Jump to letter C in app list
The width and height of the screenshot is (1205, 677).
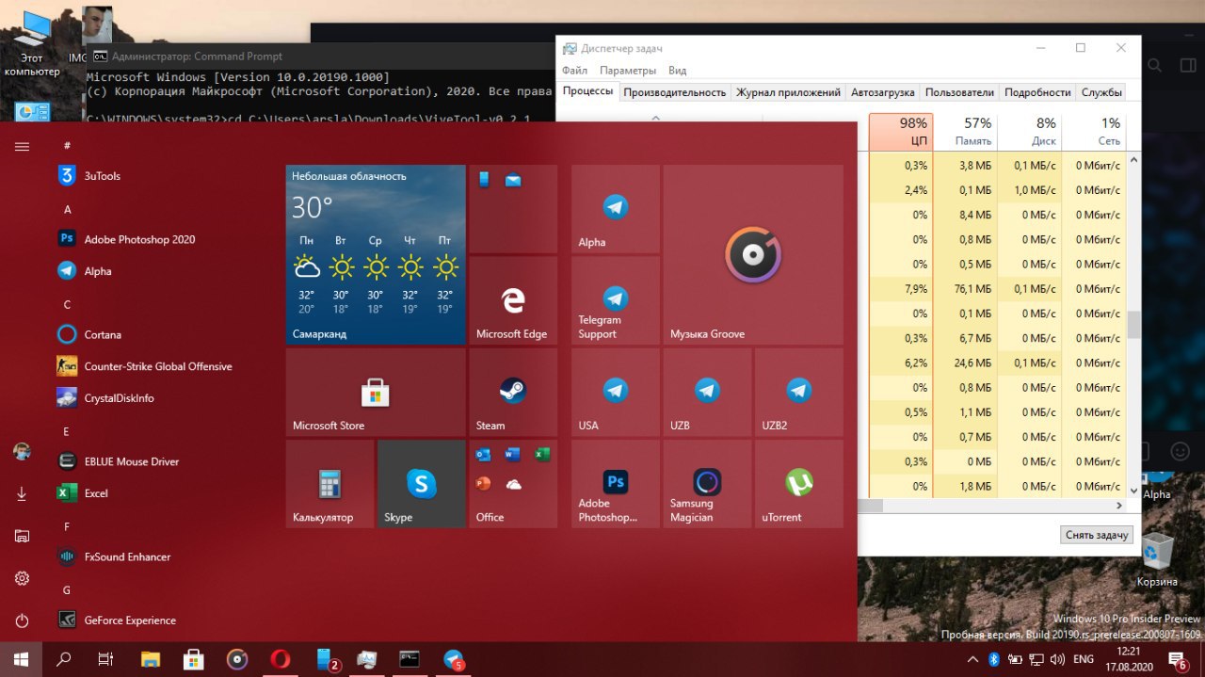(67, 304)
